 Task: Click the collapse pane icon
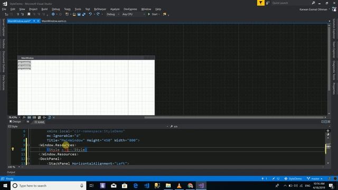(328, 122)
